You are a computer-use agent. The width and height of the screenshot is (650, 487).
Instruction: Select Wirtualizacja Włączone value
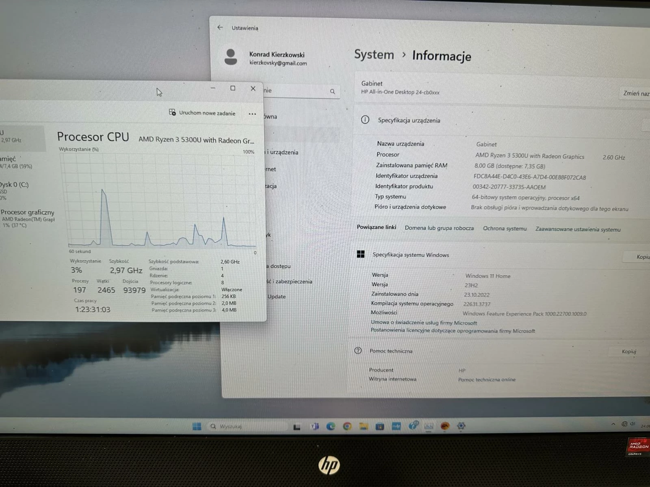(232, 289)
